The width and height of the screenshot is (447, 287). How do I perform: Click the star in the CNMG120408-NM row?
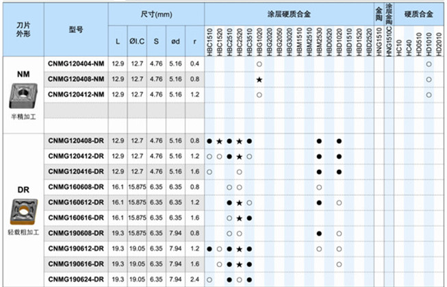coord(259,79)
